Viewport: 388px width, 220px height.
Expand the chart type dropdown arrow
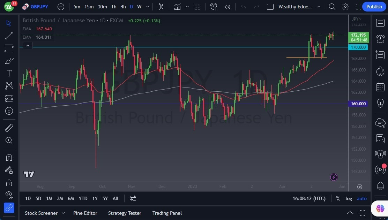[x=187, y=7]
